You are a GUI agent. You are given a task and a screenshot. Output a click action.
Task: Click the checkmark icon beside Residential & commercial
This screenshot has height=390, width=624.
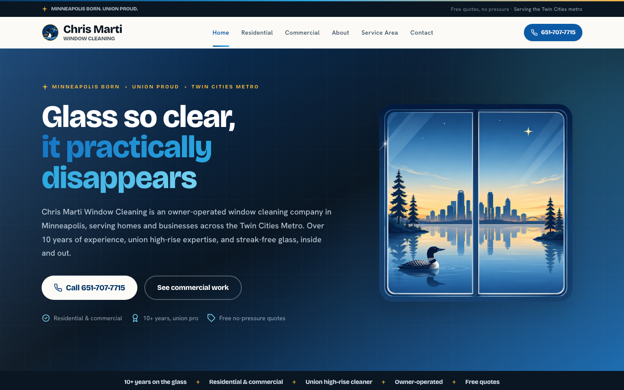[46, 318]
